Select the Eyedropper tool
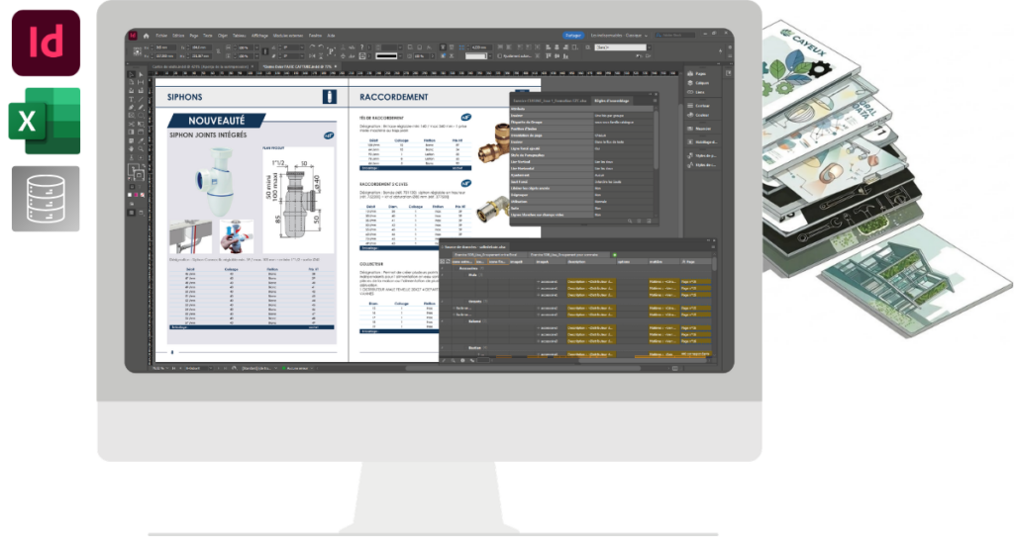Image resolution: width=1014 pixels, height=542 pixels. point(141,140)
